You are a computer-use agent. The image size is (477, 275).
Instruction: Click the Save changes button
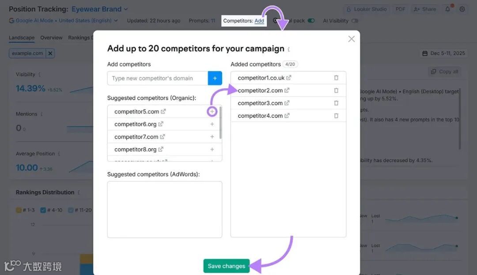point(226,266)
